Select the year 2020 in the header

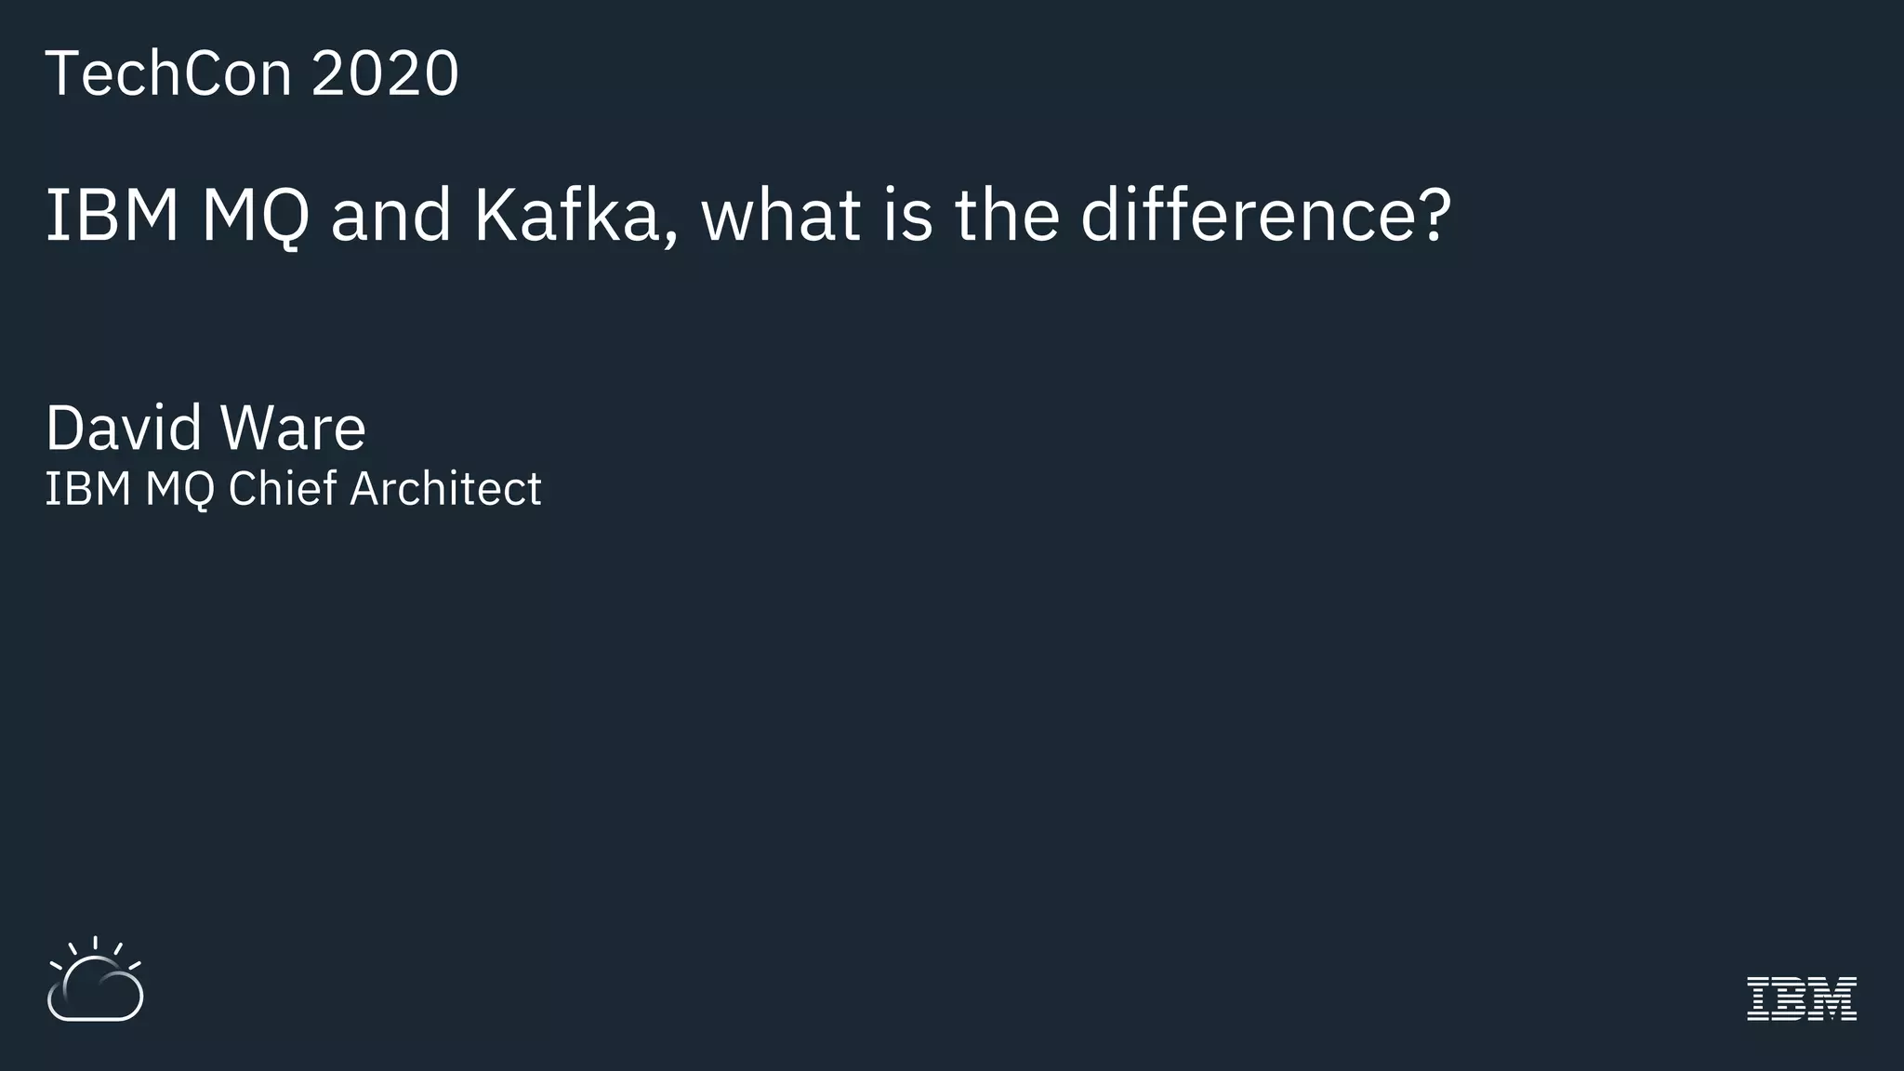tap(385, 73)
